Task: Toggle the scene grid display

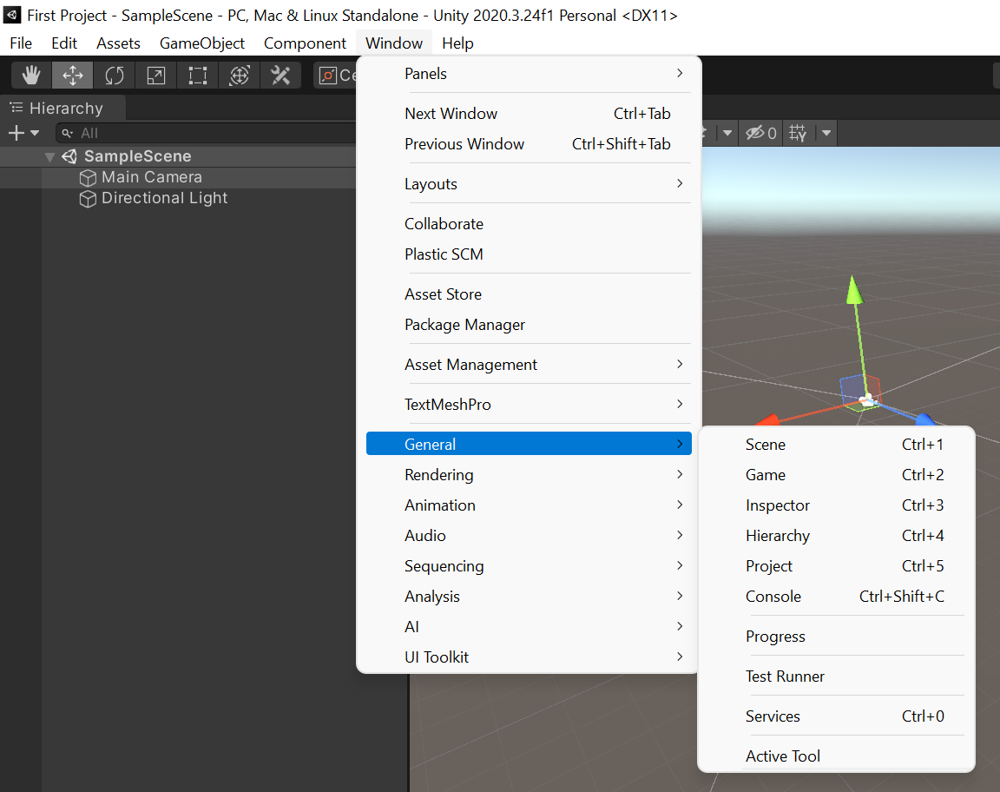Action: [796, 133]
